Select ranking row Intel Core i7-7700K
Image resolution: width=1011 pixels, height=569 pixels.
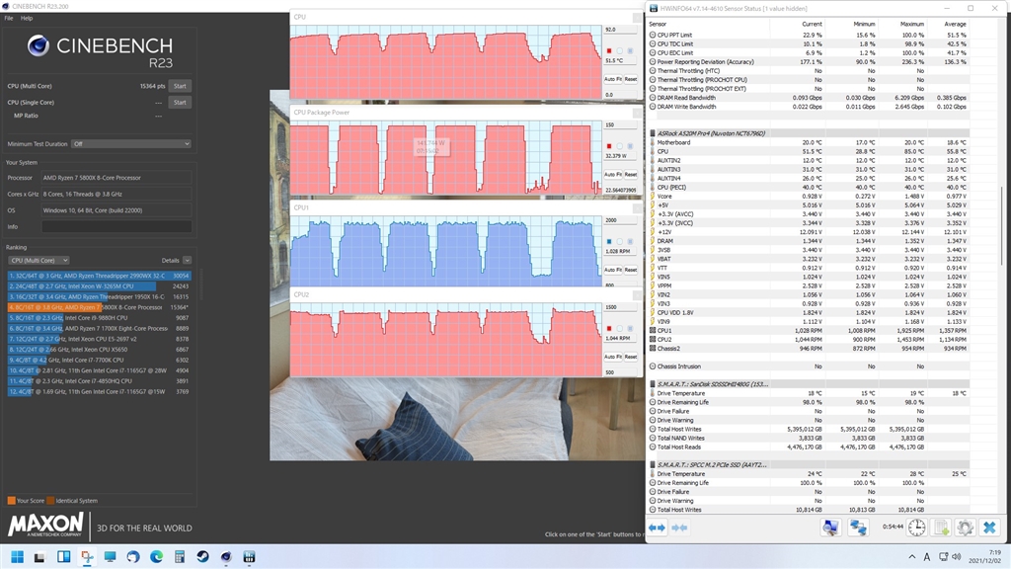(x=99, y=360)
